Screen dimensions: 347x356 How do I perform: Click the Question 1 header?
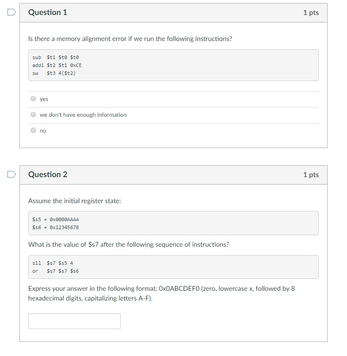point(48,13)
